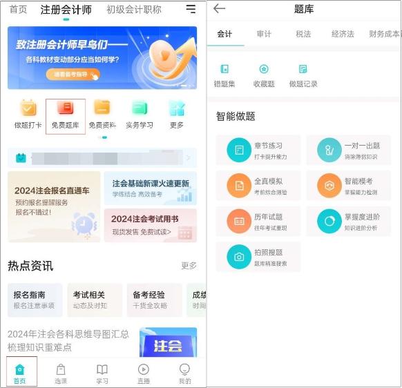
Task: Open the 错题集 icon
Action: (224, 69)
